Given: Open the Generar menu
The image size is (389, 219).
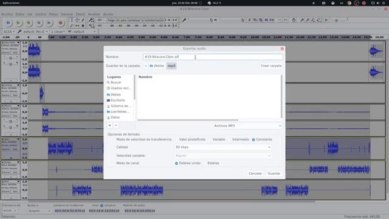Looking at the screenshot, I should pyautogui.click(x=67, y=14).
